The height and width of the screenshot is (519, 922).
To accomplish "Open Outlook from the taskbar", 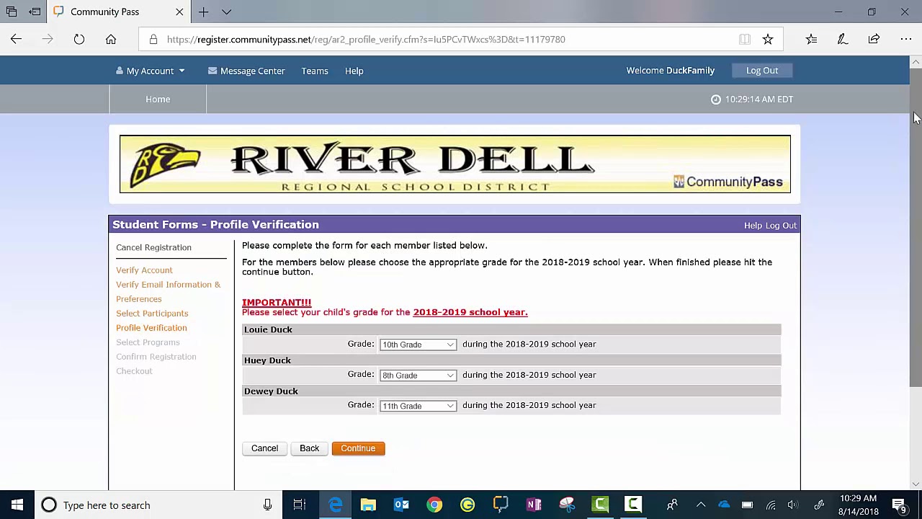I will click(x=401, y=505).
